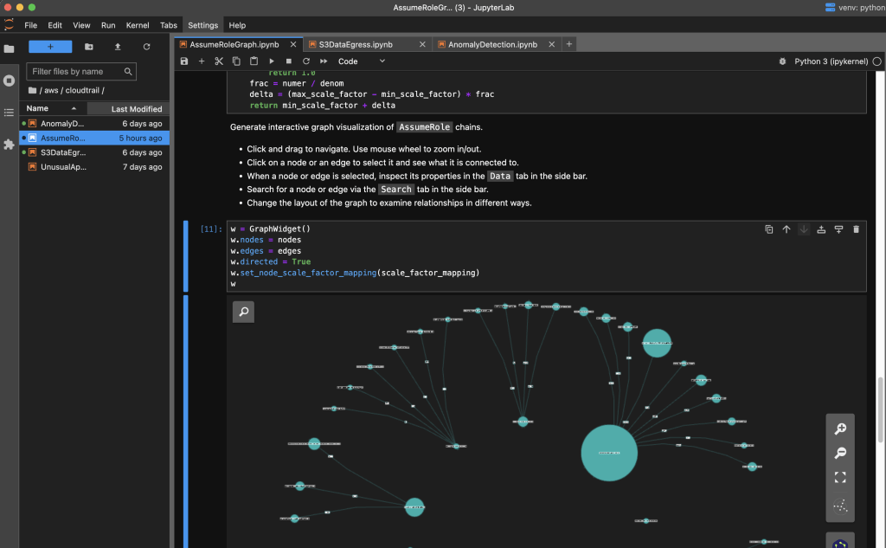The height and width of the screenshot is (548, 886).
Task: Open the Edit menu
Action: pyautogui.click(x=55, y=25)
